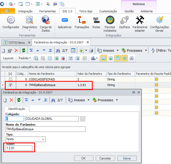Toggle the second non-highlighted layout view button
This screenshot has height=164, width=171.
[111, 58]
